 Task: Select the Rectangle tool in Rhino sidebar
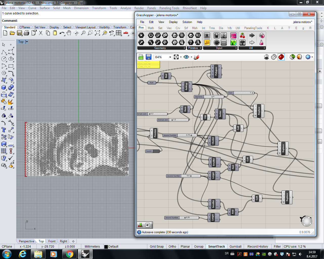click(x=11, y=66)
